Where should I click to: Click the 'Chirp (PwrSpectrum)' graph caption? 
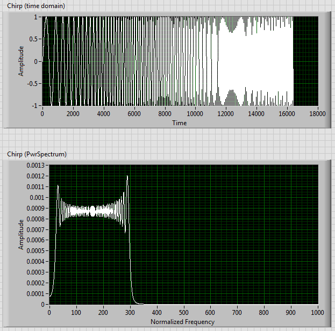(37, 154)
